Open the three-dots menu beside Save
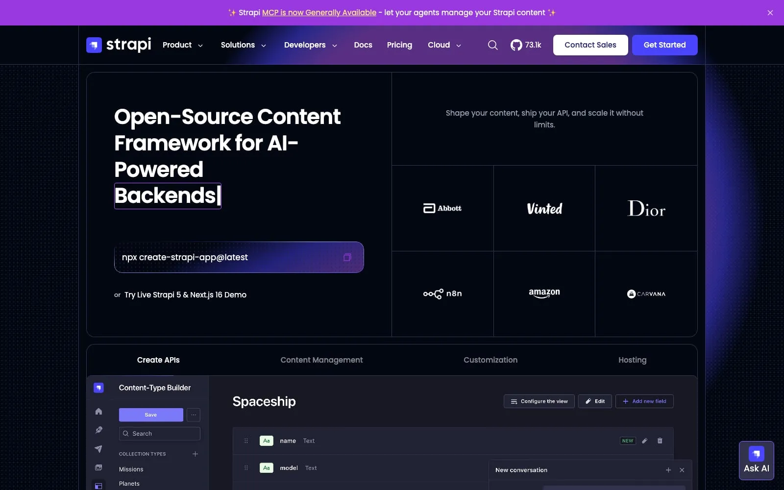This screenshot has height=490, width=784. (x=194, y=415)
